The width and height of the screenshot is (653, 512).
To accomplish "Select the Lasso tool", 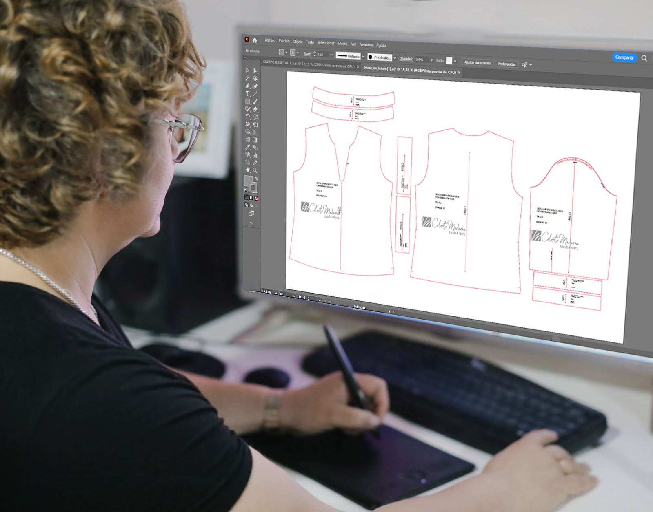I will 255,78.
